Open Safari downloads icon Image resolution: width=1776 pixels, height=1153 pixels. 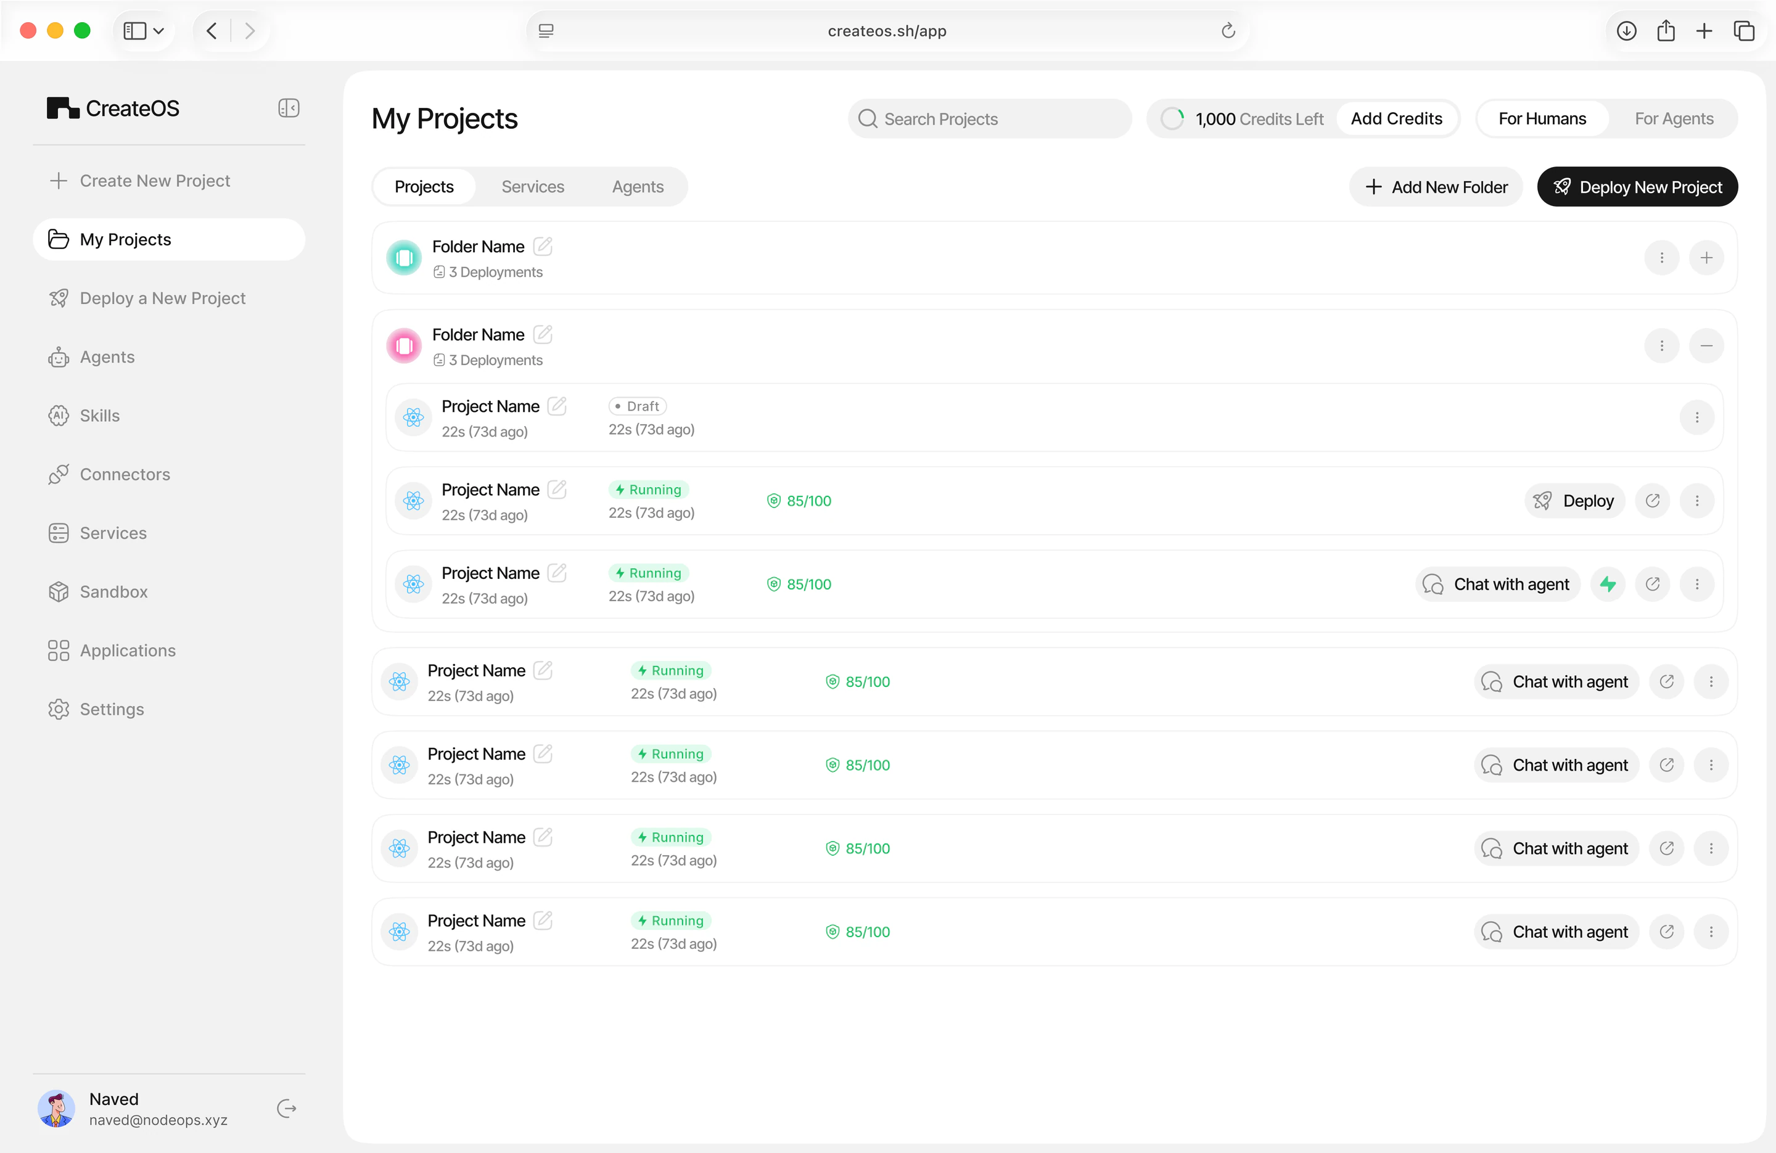coord(1627,31)
